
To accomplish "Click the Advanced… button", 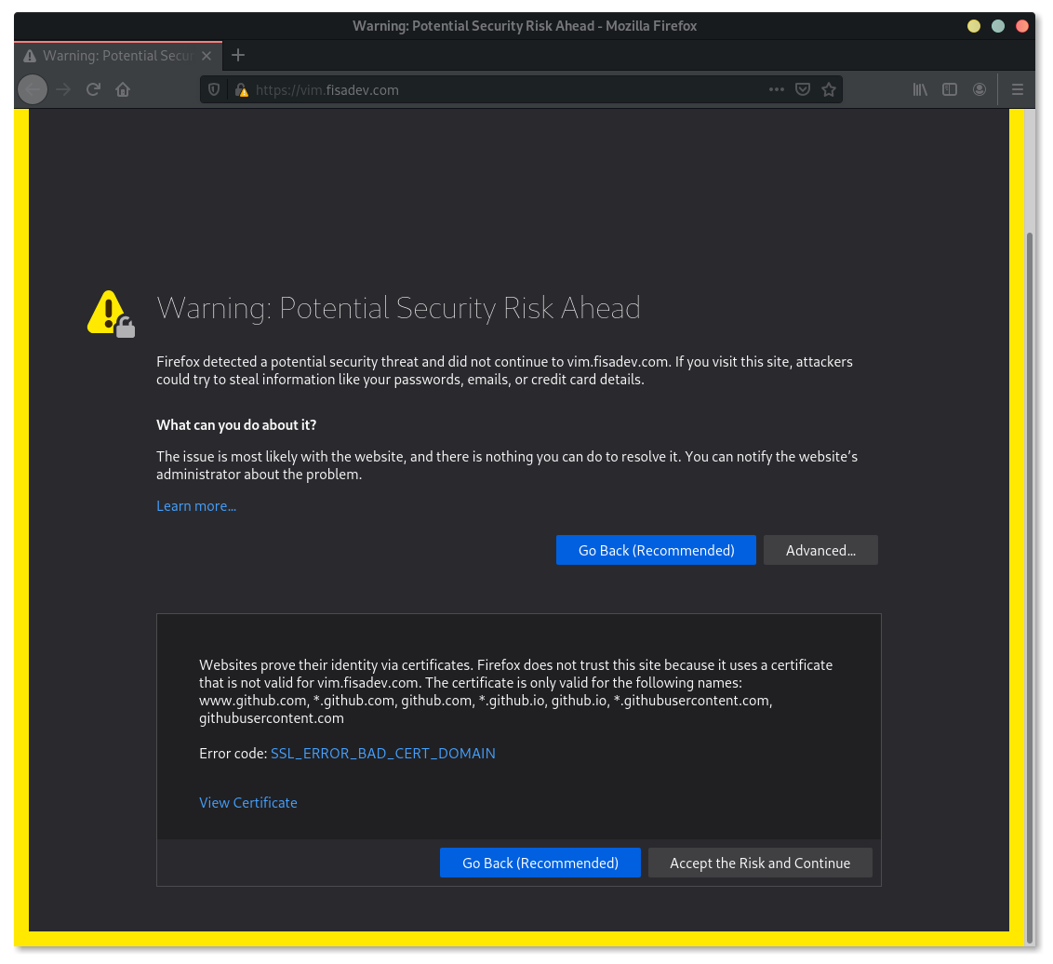I will click(820, 550).
